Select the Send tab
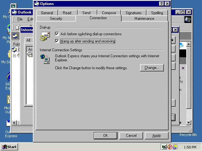Image resolution: width=202 pixels, height=151 pixels. (x=86, y=13)
